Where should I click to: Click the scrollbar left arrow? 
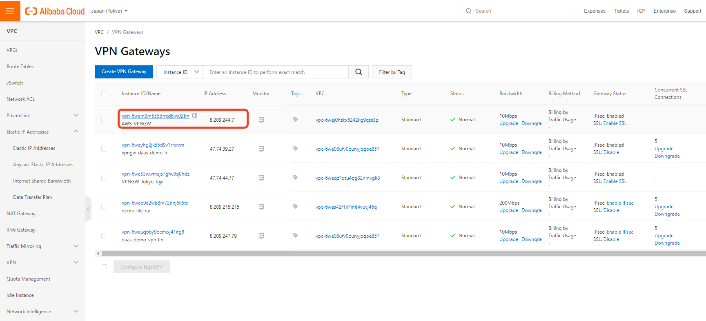pos(98,254)
